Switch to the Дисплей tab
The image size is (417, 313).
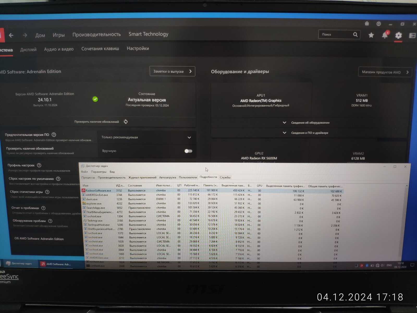28,50
